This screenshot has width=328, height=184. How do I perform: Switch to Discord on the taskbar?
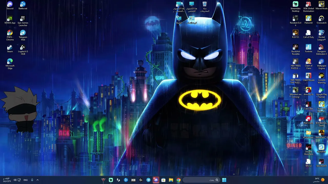tap(156, 180)
